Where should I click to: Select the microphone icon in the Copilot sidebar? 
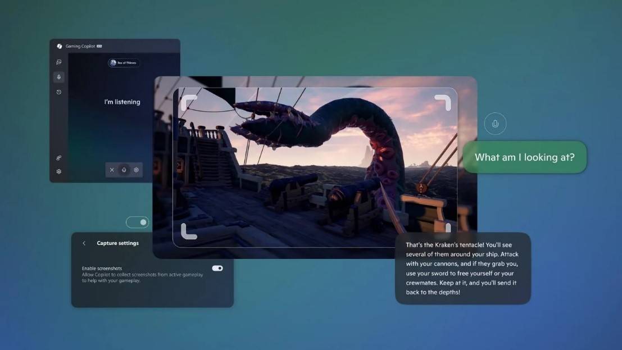pos(59,77)
